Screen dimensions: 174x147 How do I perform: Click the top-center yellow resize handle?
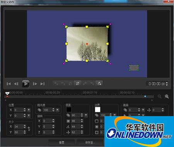pos(87,27)
